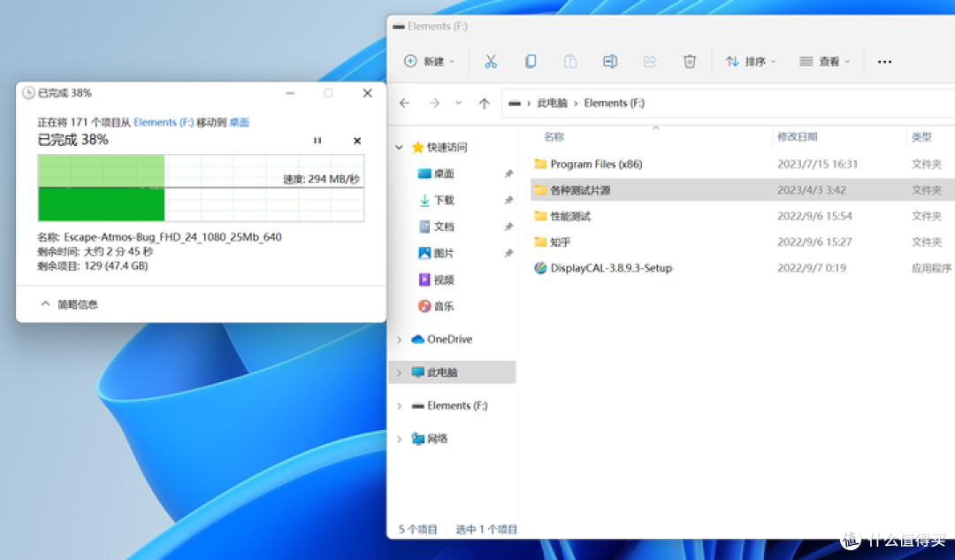Click the pin icon next to 下载
The height and width of the screenshot is (560, 955).
[x=508, y=200]
